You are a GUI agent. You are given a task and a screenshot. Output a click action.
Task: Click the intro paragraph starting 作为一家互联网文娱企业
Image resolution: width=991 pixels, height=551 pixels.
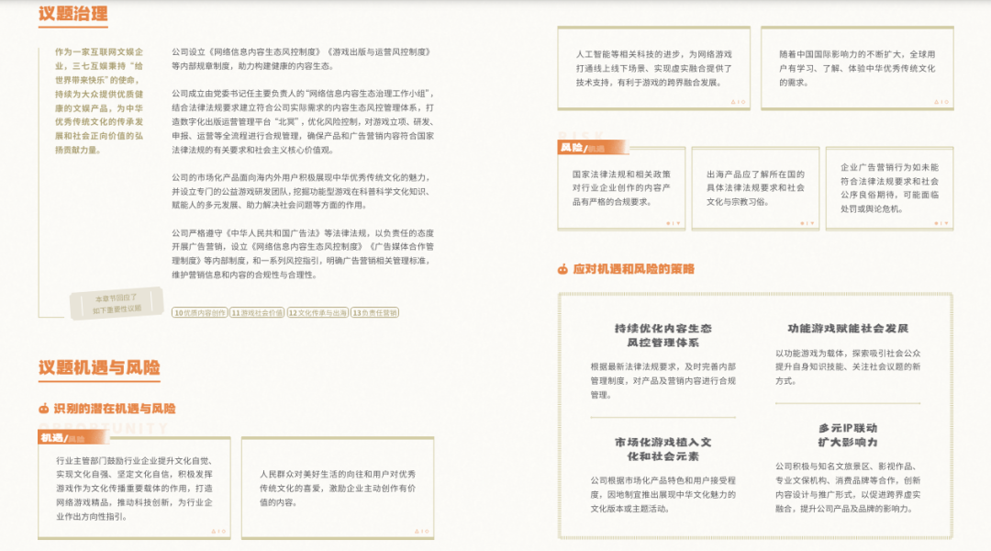pos(98,101)
